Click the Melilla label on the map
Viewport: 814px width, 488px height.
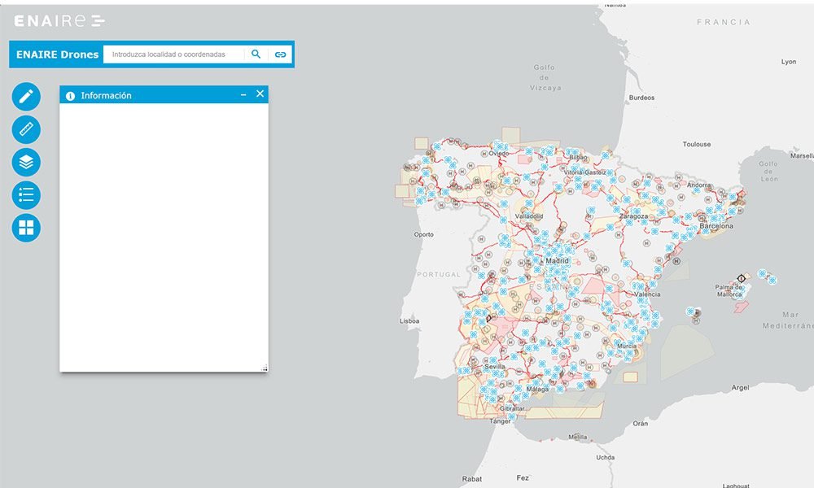577,438
